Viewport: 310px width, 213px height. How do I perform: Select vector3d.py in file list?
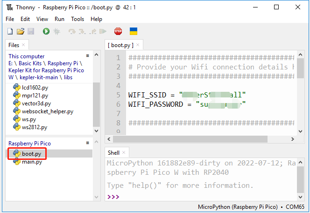click(32, 103)
